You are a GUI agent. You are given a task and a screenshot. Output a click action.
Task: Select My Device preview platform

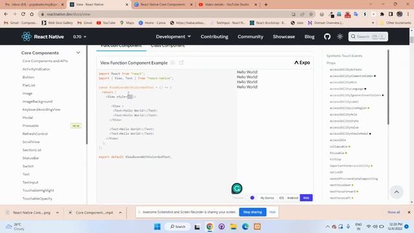(267, 198)
